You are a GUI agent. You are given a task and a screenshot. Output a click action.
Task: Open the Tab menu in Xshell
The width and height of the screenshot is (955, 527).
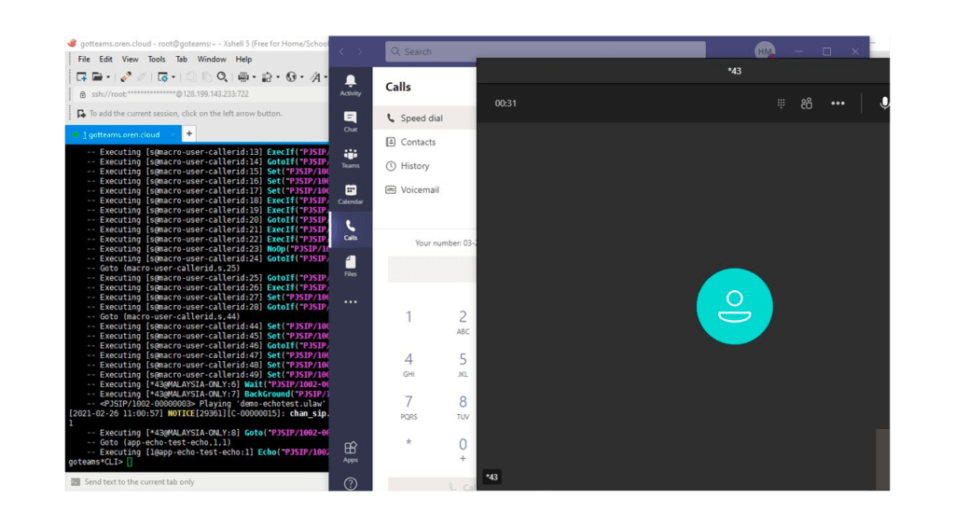coord(182,59)
